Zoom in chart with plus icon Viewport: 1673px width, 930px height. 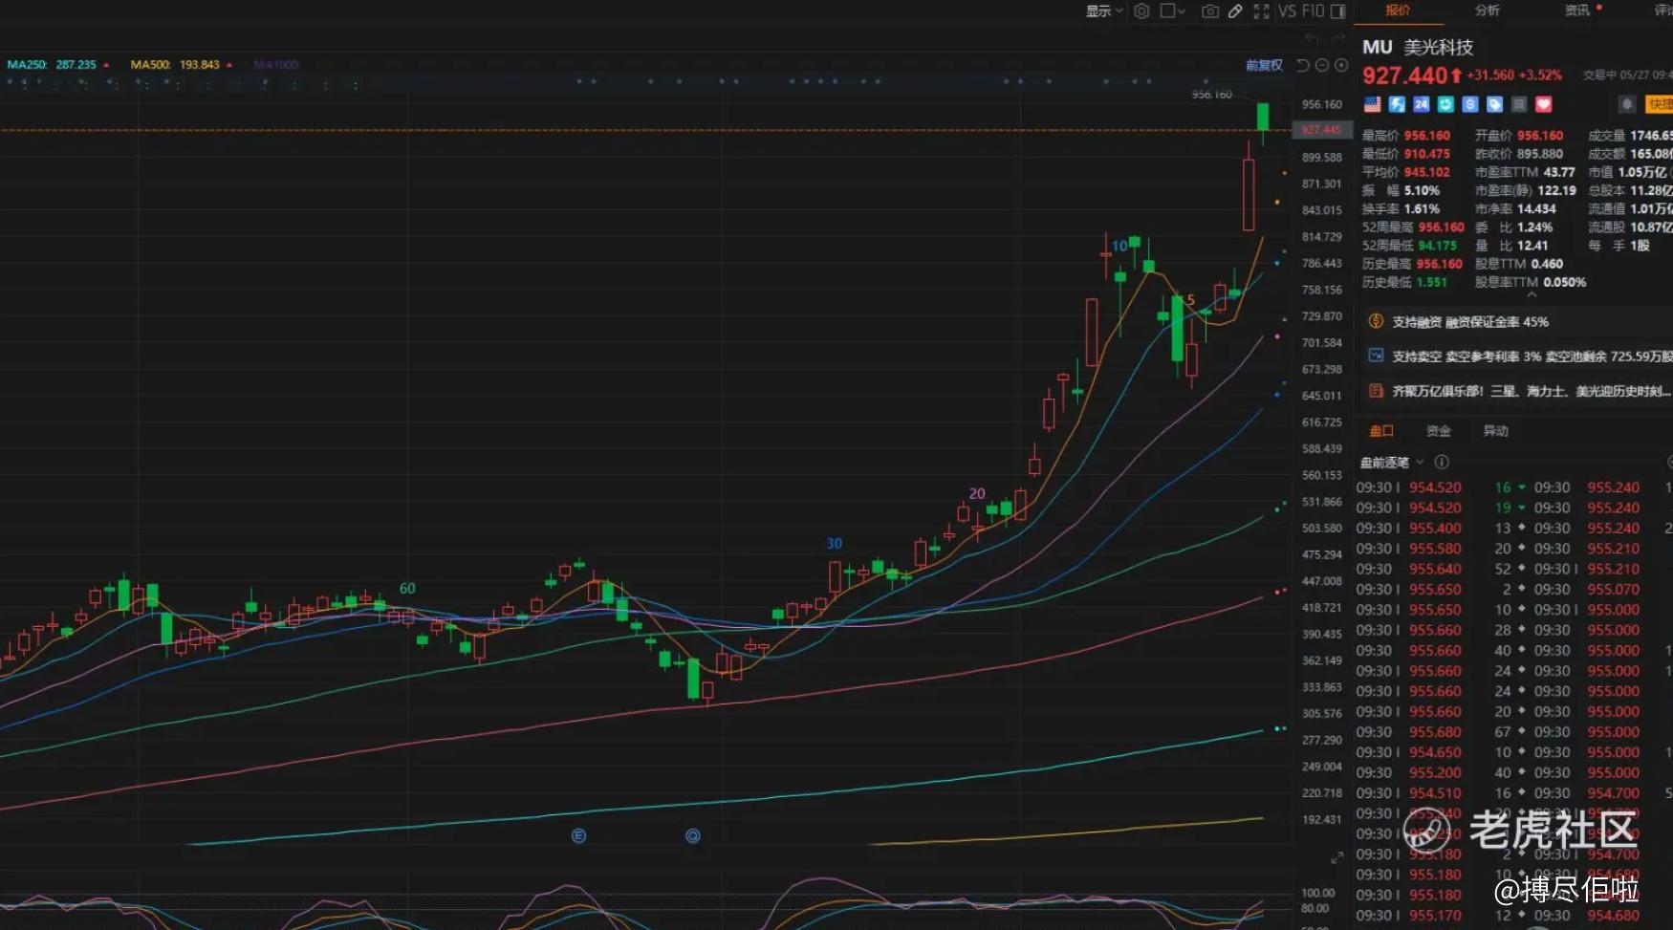pyautogui.click(x=1341, y=65)
